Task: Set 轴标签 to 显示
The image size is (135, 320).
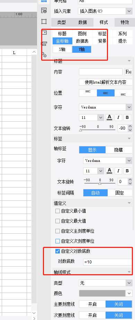Action: pyautogui.click(x=92, y=150)
